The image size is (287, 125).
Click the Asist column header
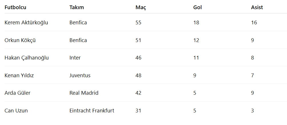coord(257,7)
